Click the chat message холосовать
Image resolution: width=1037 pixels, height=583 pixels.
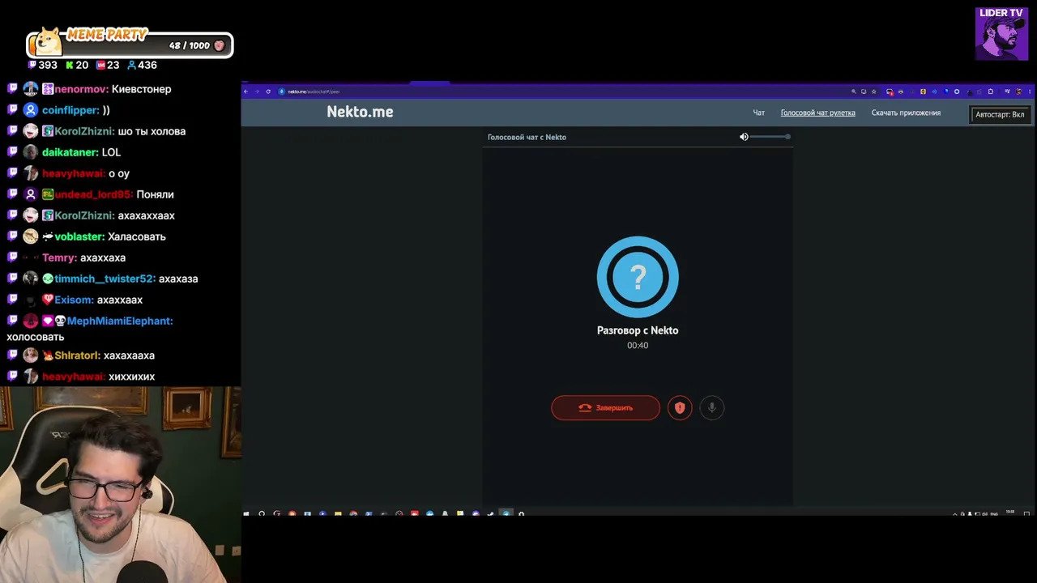click(36, 337)
